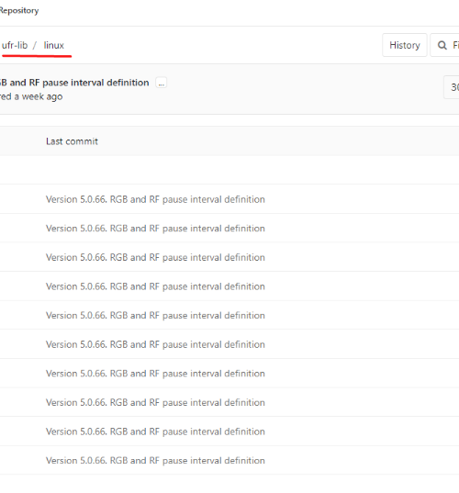Open ninth row's Version 5.0.66 commit link
The image size is (459, 493).
tap(155, 431)
